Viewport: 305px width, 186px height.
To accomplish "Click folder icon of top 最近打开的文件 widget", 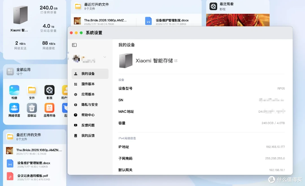I will click(x=78, y=6).
